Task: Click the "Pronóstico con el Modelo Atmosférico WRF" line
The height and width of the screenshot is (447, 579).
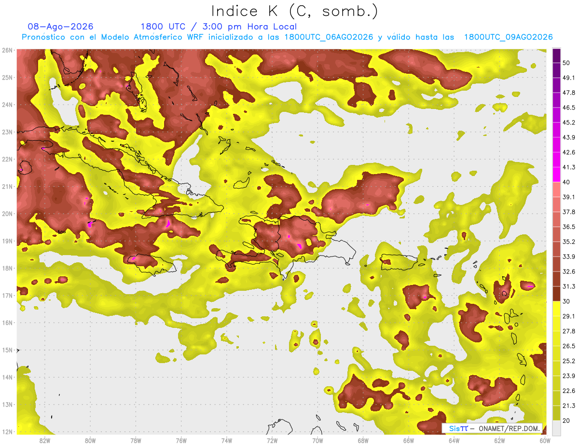Action: click(x=287, y=37)
